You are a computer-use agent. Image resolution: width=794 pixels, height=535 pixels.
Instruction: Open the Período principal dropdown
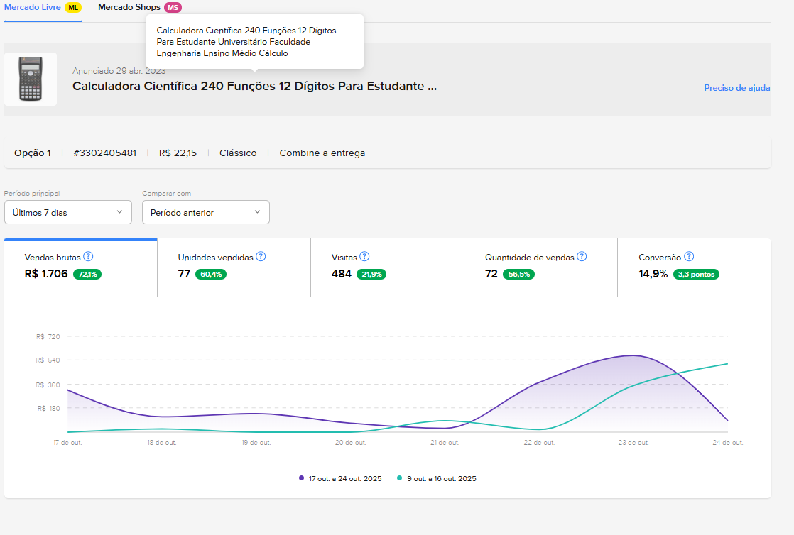(68, 212)
